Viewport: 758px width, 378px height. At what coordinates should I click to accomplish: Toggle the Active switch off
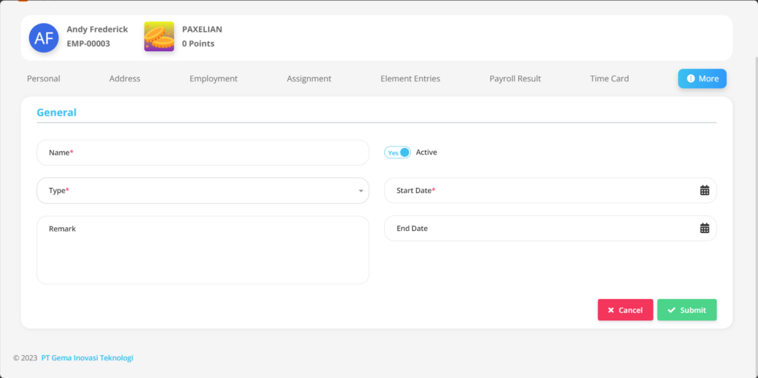pos(398,152)
